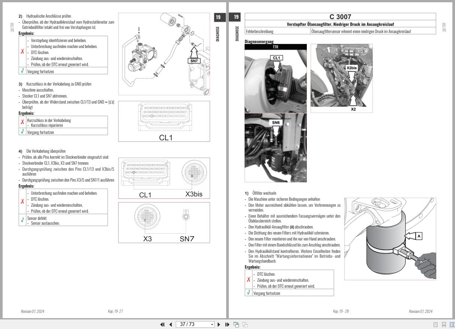455x329 pixels.
Task: Click the Kap. 19- 27 footer text
Action: (116, 311)
